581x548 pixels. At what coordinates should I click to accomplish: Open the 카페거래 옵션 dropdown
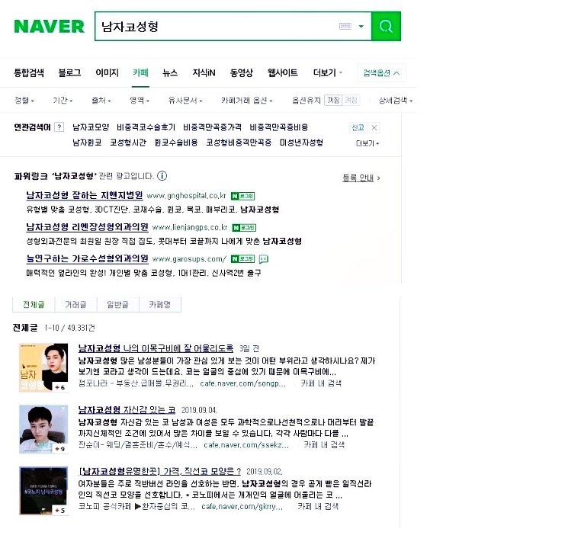click(x=246, y=101)
